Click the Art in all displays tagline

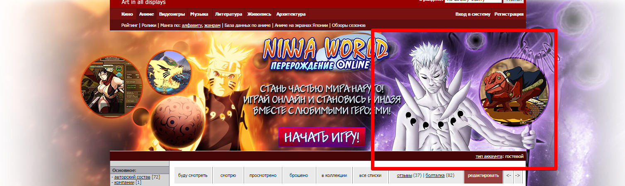click(x=143, y=2)
